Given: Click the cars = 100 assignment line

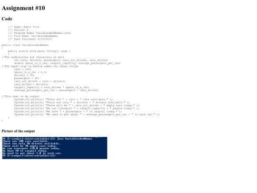Looking at the screenshot, I should coord(23,69).
